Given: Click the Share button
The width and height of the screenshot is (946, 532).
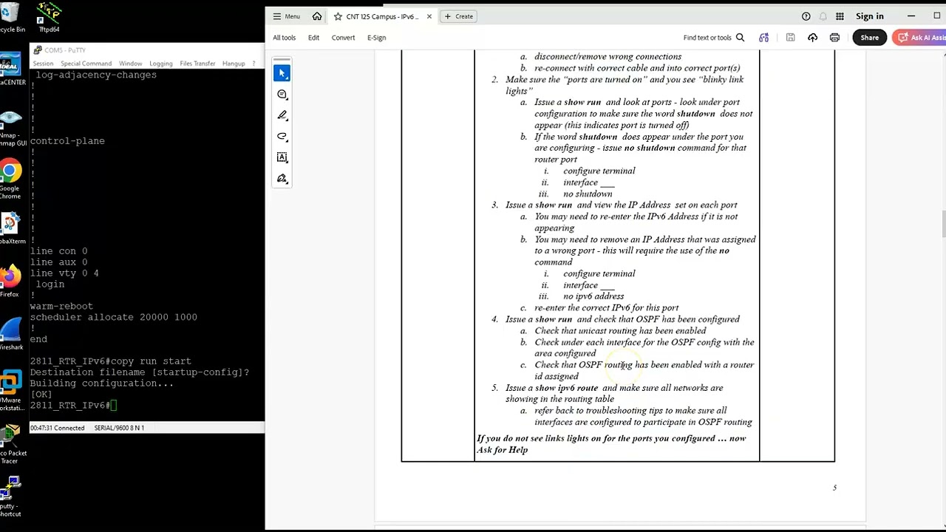Looking at the screenshot, I should click(x=869, y=38).
